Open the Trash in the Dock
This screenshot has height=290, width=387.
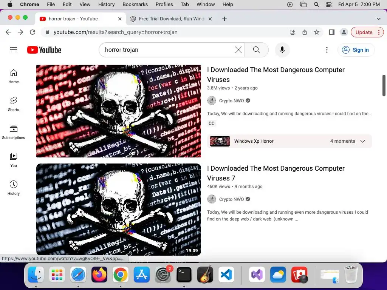coord(351,275)
